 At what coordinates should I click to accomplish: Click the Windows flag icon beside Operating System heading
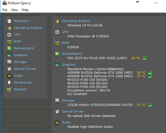tap(57, 21)
